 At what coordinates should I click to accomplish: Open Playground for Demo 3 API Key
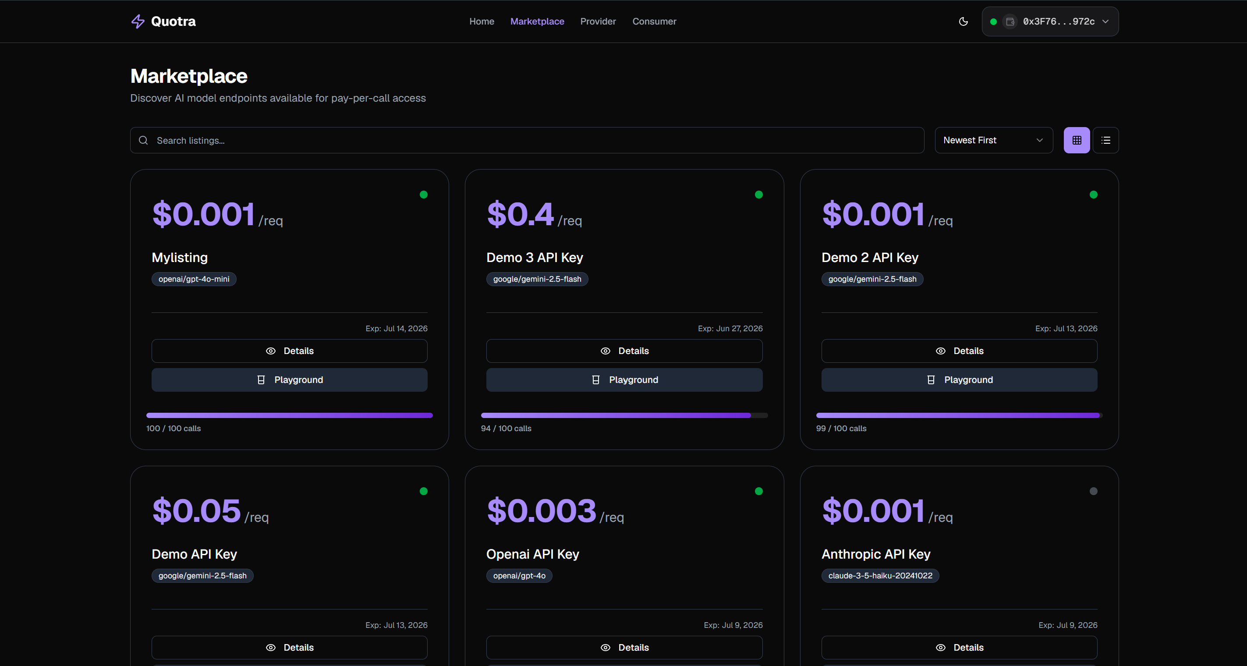(624, 380)
